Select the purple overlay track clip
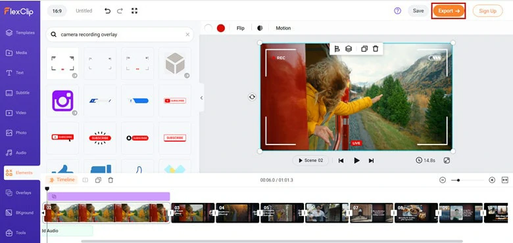 pyautogui.click(x=109, y=196)
